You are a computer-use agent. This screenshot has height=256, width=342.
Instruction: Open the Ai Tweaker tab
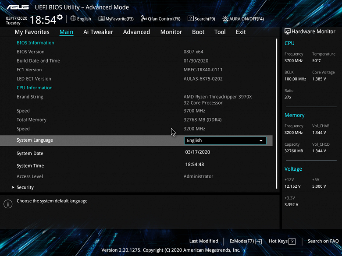[98, 32]
